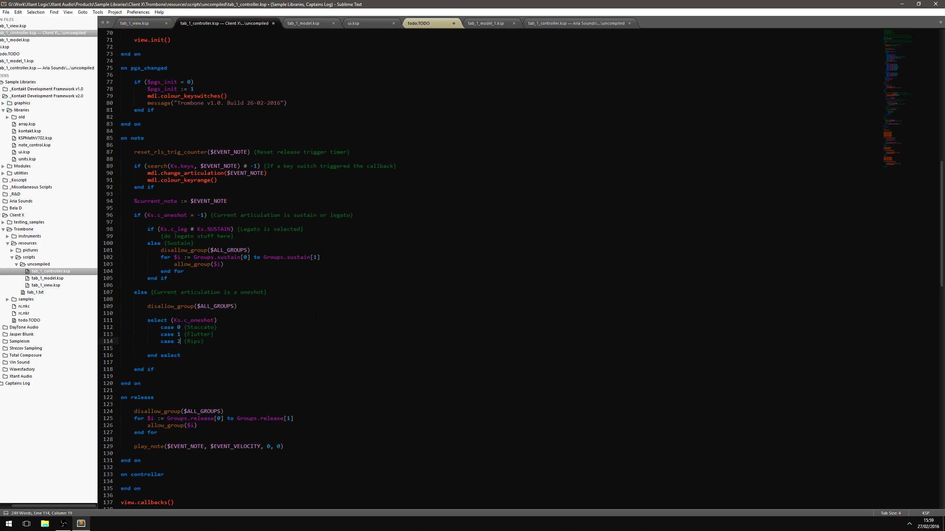Click the previous tab arrow
This screenshot has width=945, height=531.
coord(102,22)
